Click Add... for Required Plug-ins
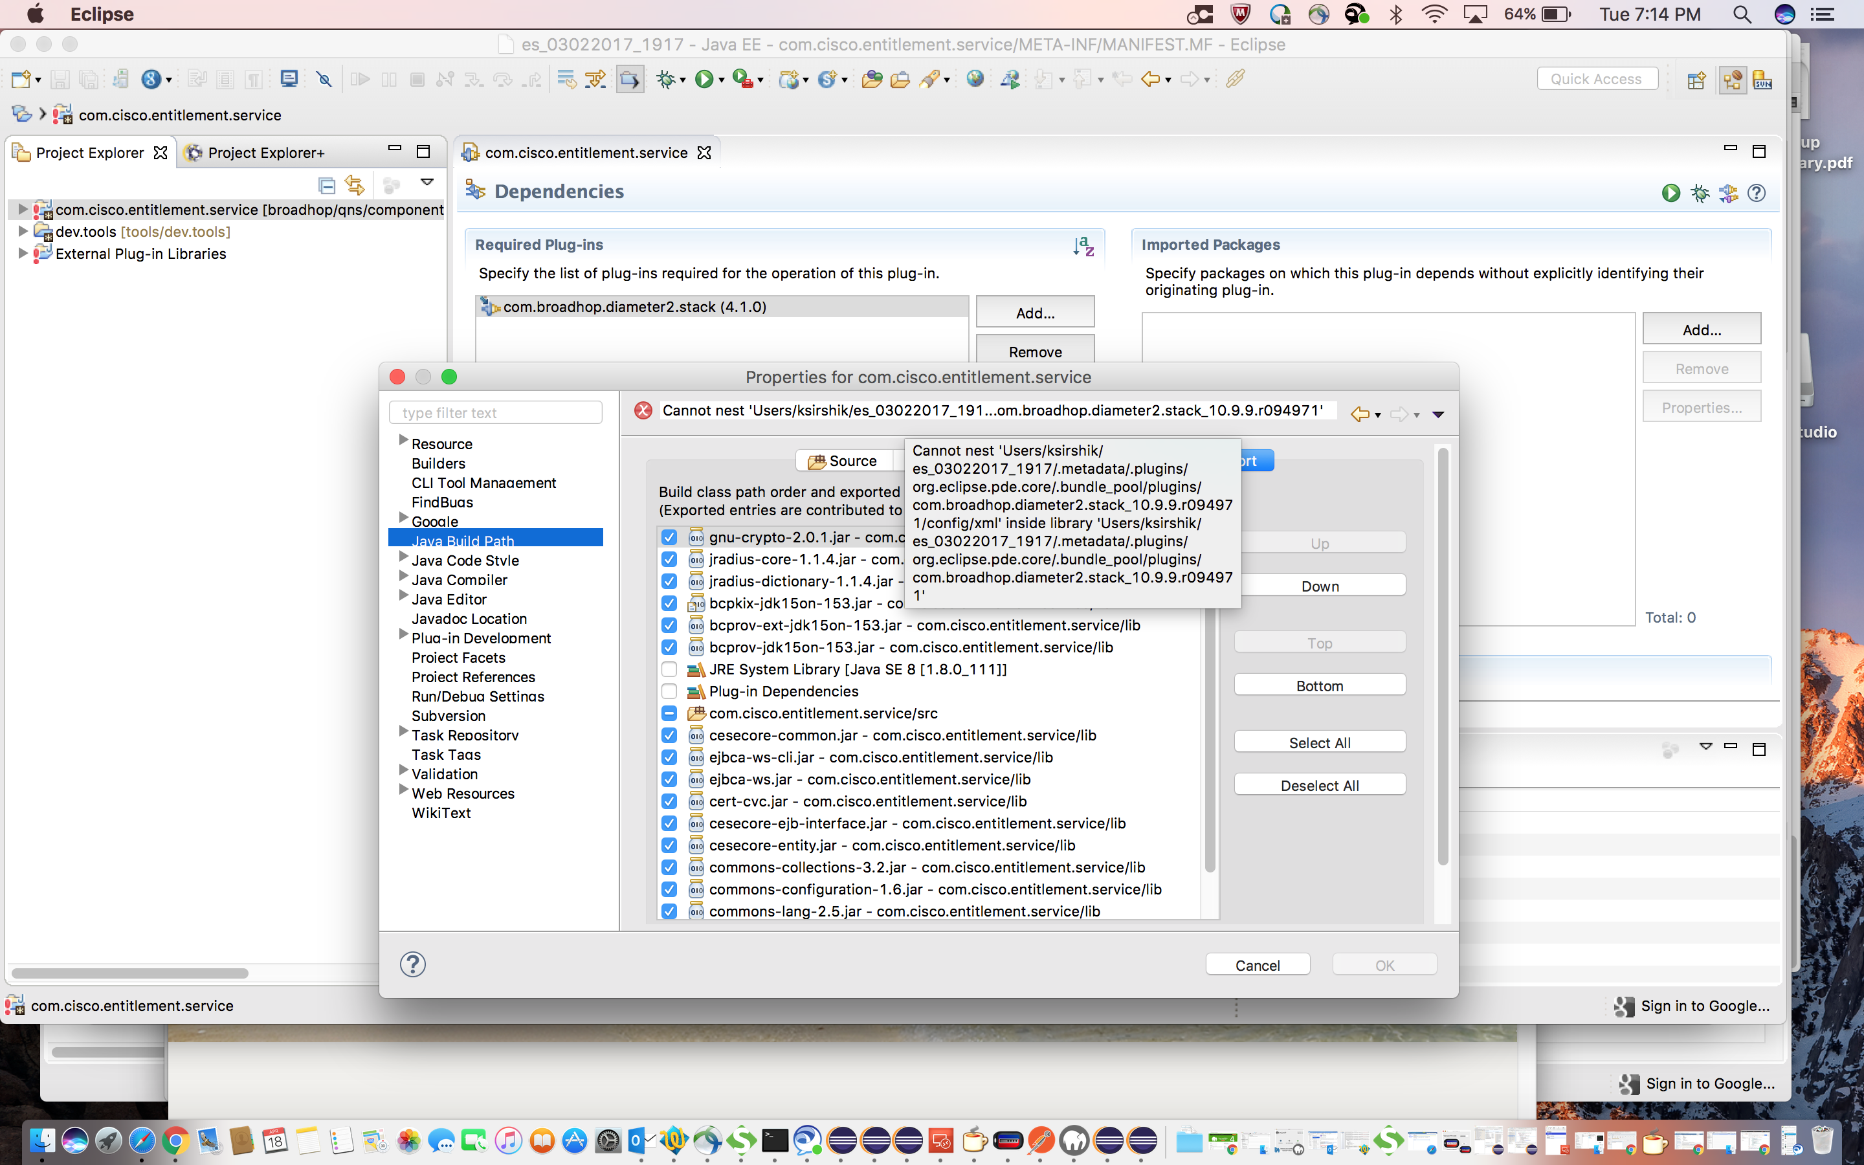 [x=1034, y=313]
